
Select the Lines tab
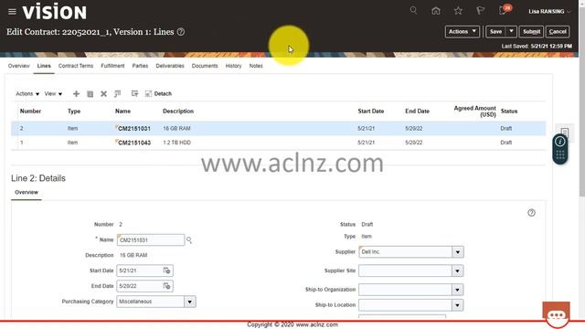point(44,66)
